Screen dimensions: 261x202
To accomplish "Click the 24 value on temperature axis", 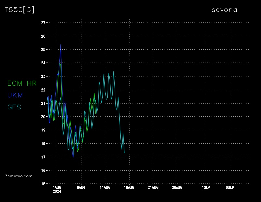I will coord(43,63).
